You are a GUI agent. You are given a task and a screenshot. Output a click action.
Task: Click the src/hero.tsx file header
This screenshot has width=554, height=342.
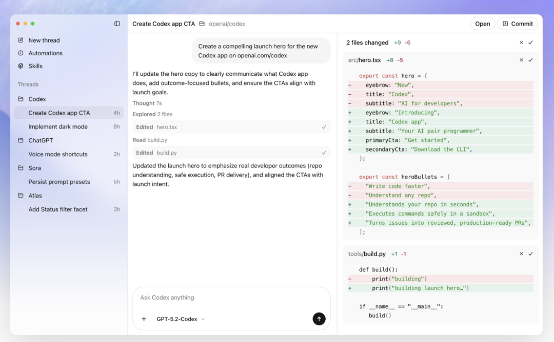tap(364, 60)
